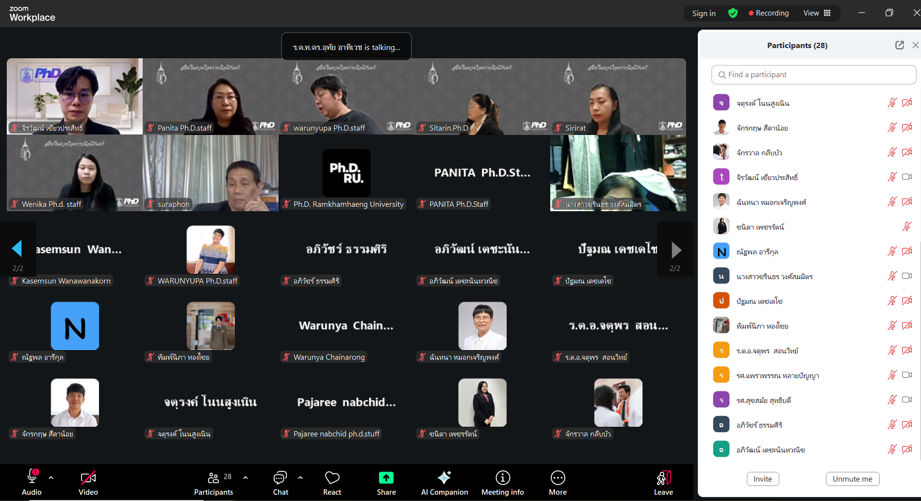Click the Invite button
Screen dimensions: 921x501
pos(762,479)
